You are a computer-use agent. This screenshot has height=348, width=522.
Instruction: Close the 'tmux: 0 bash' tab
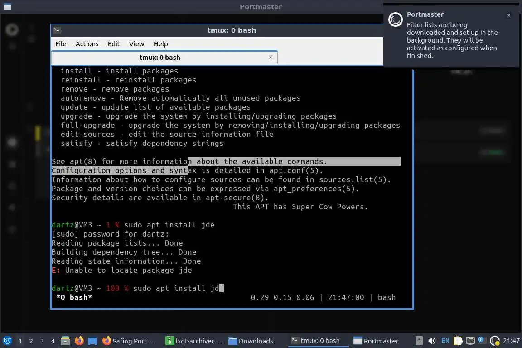point(271,57)
